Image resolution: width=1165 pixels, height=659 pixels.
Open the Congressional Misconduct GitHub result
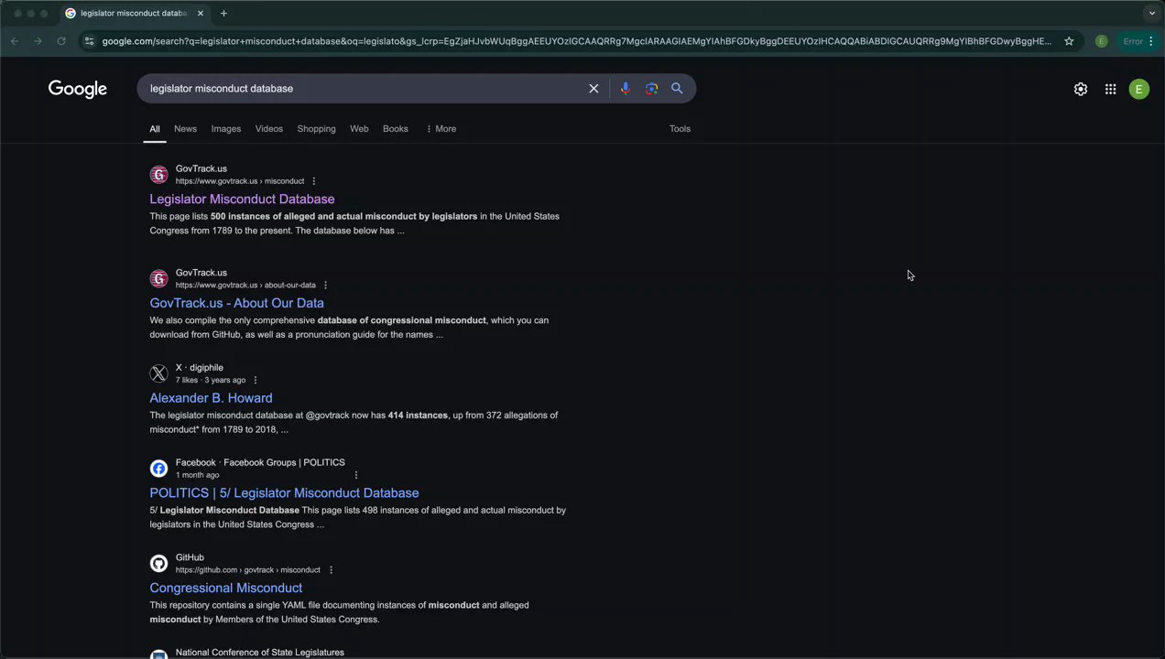click(x=225, y=589)
